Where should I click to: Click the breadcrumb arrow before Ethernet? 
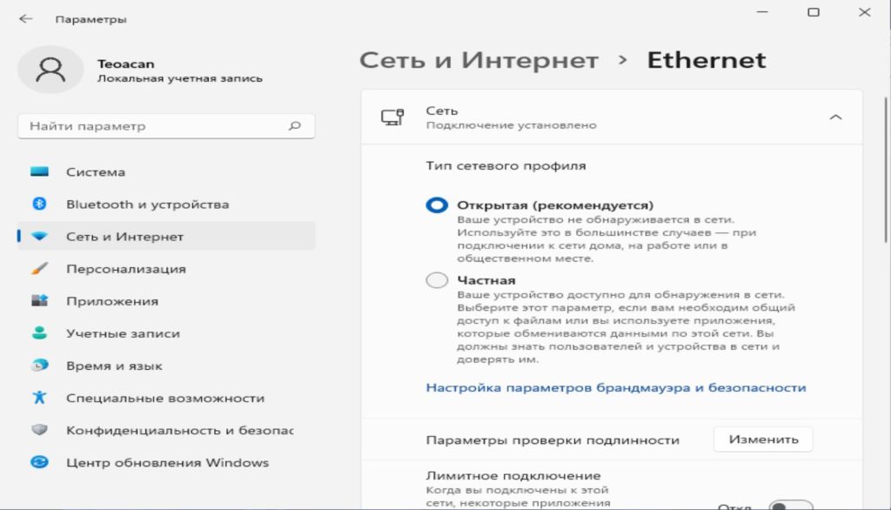tap(622, 61)
